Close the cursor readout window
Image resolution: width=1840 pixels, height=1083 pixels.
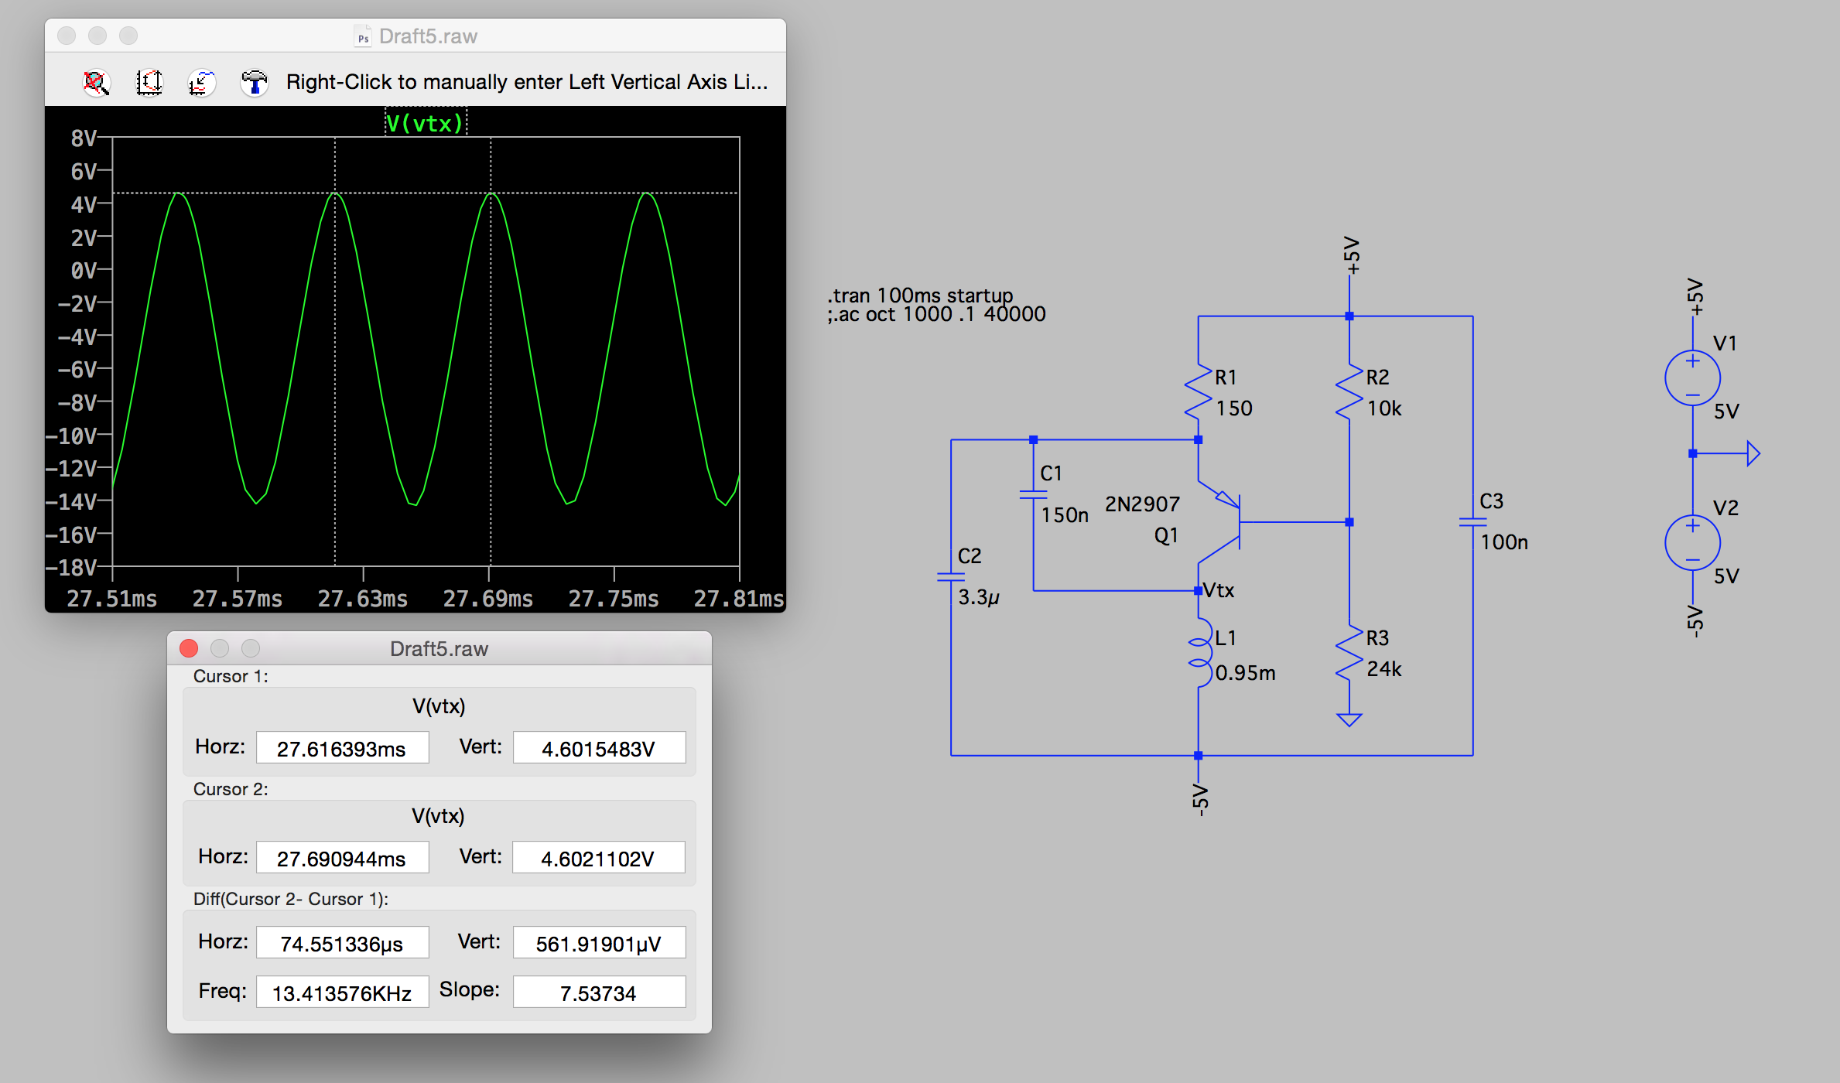189,648
